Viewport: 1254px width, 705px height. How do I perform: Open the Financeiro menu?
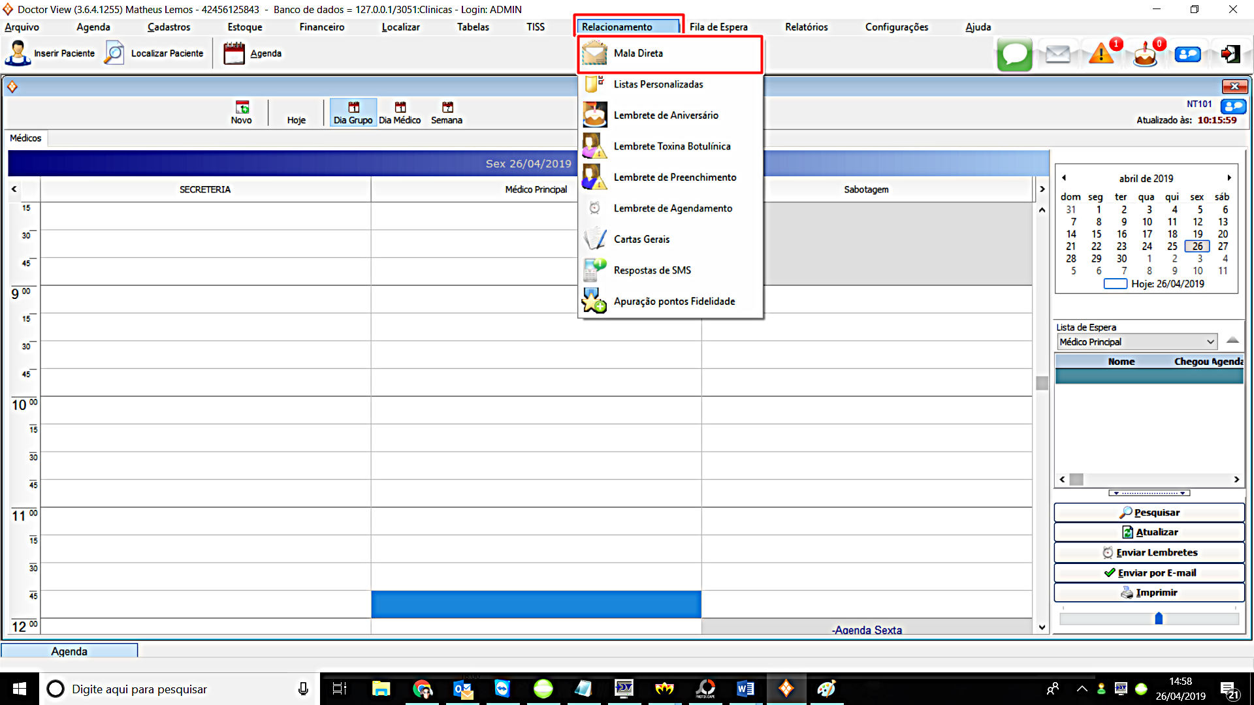point(321,27)
